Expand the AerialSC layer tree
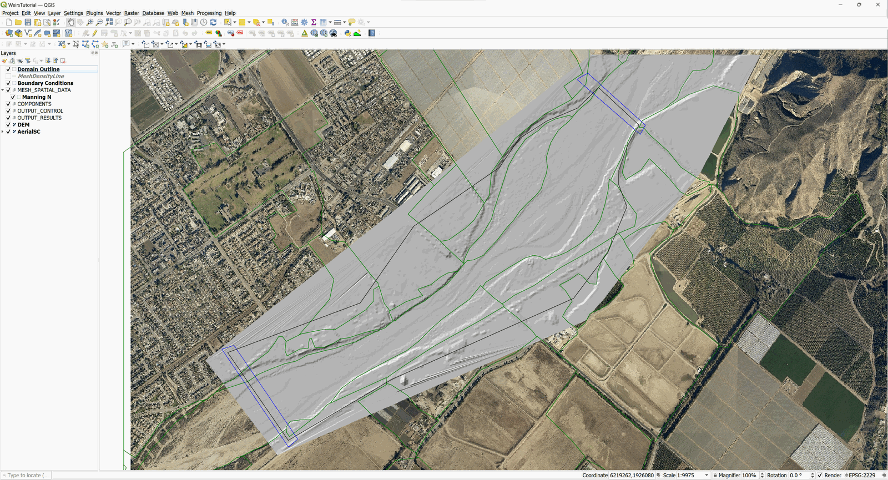 pyautogui.click(x=3, y=132)
